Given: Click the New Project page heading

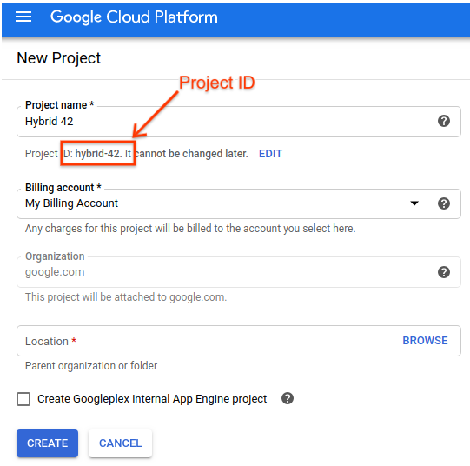Looking at the screenshot, I should pyautogui.click(x=59, y=58).
